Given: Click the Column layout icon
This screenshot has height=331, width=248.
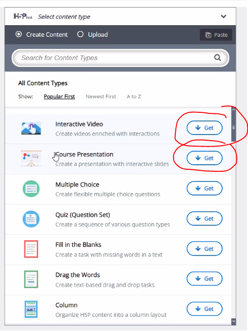Looking at the screenshot, I should [x=31, y=309].
